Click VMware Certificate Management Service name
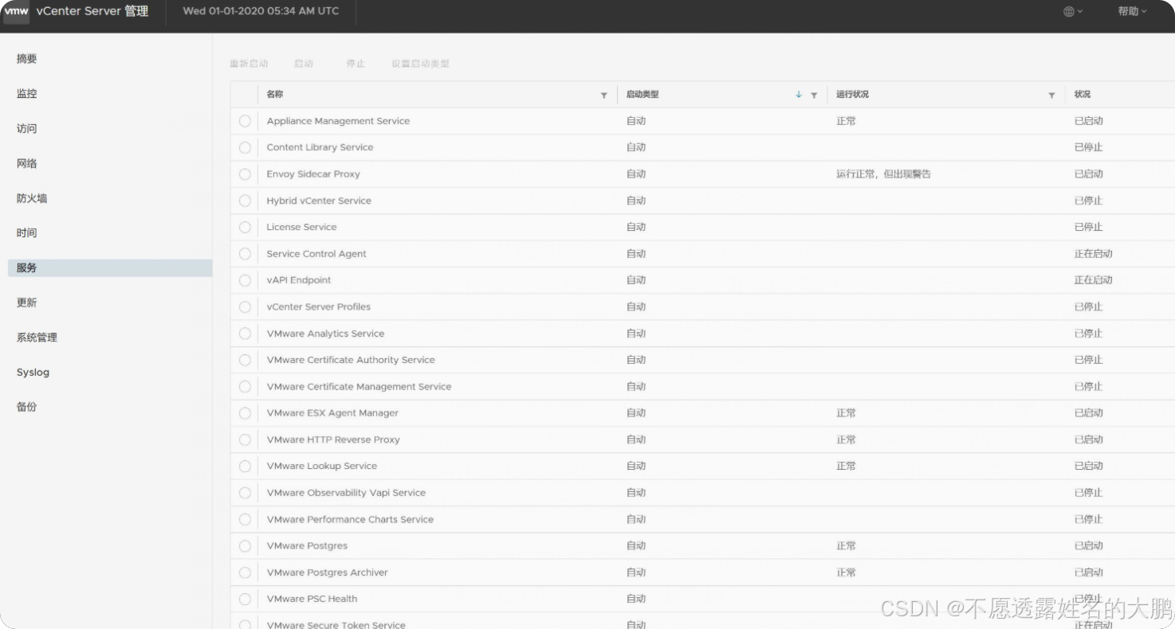Viewport: 1175px width, 629px height. 359,386
